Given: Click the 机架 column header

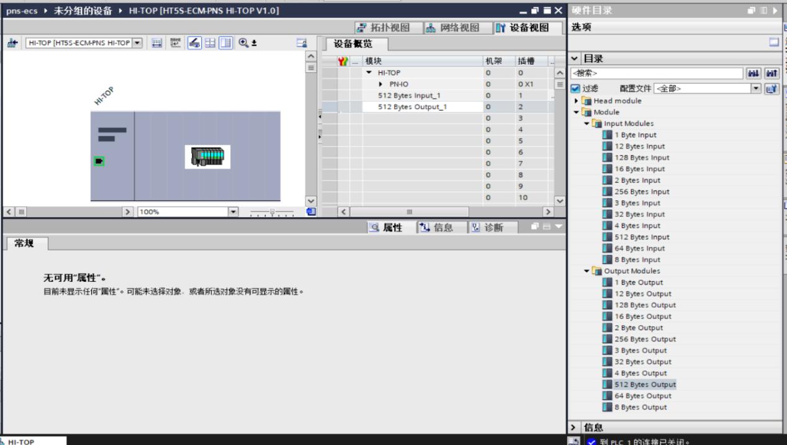Looking at the screenshot, I should coord(498,61).
